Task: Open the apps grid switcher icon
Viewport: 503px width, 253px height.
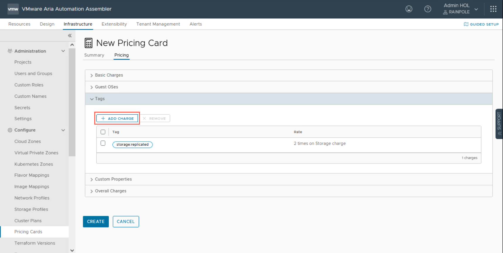Action: 493,9
